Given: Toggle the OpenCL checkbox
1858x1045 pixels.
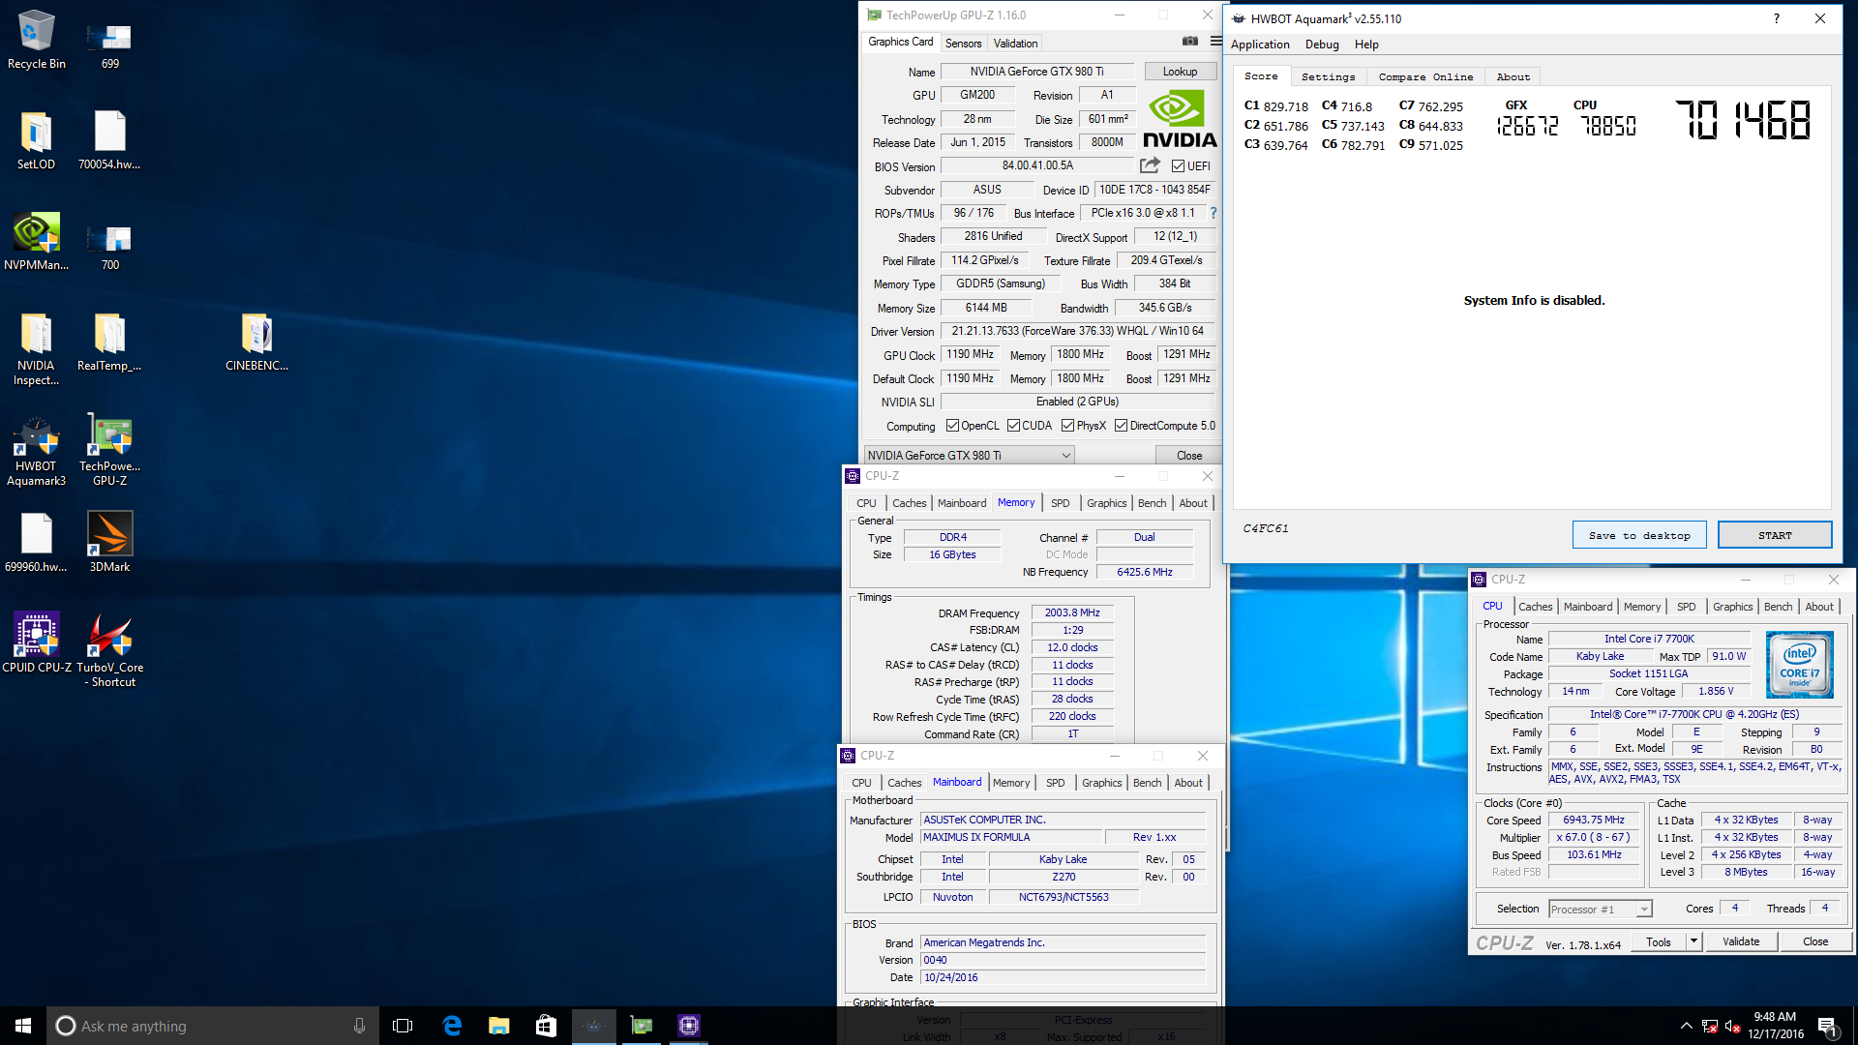Looking at the screenshot, I should point(952,426).
